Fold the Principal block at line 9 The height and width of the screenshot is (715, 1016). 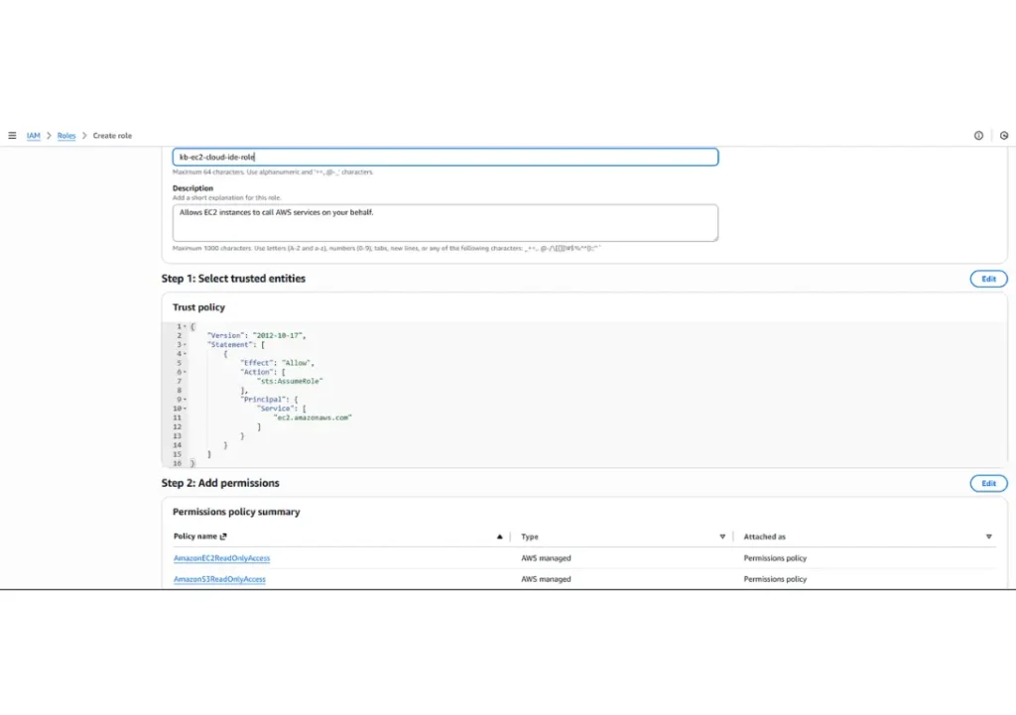pos(185,400)
